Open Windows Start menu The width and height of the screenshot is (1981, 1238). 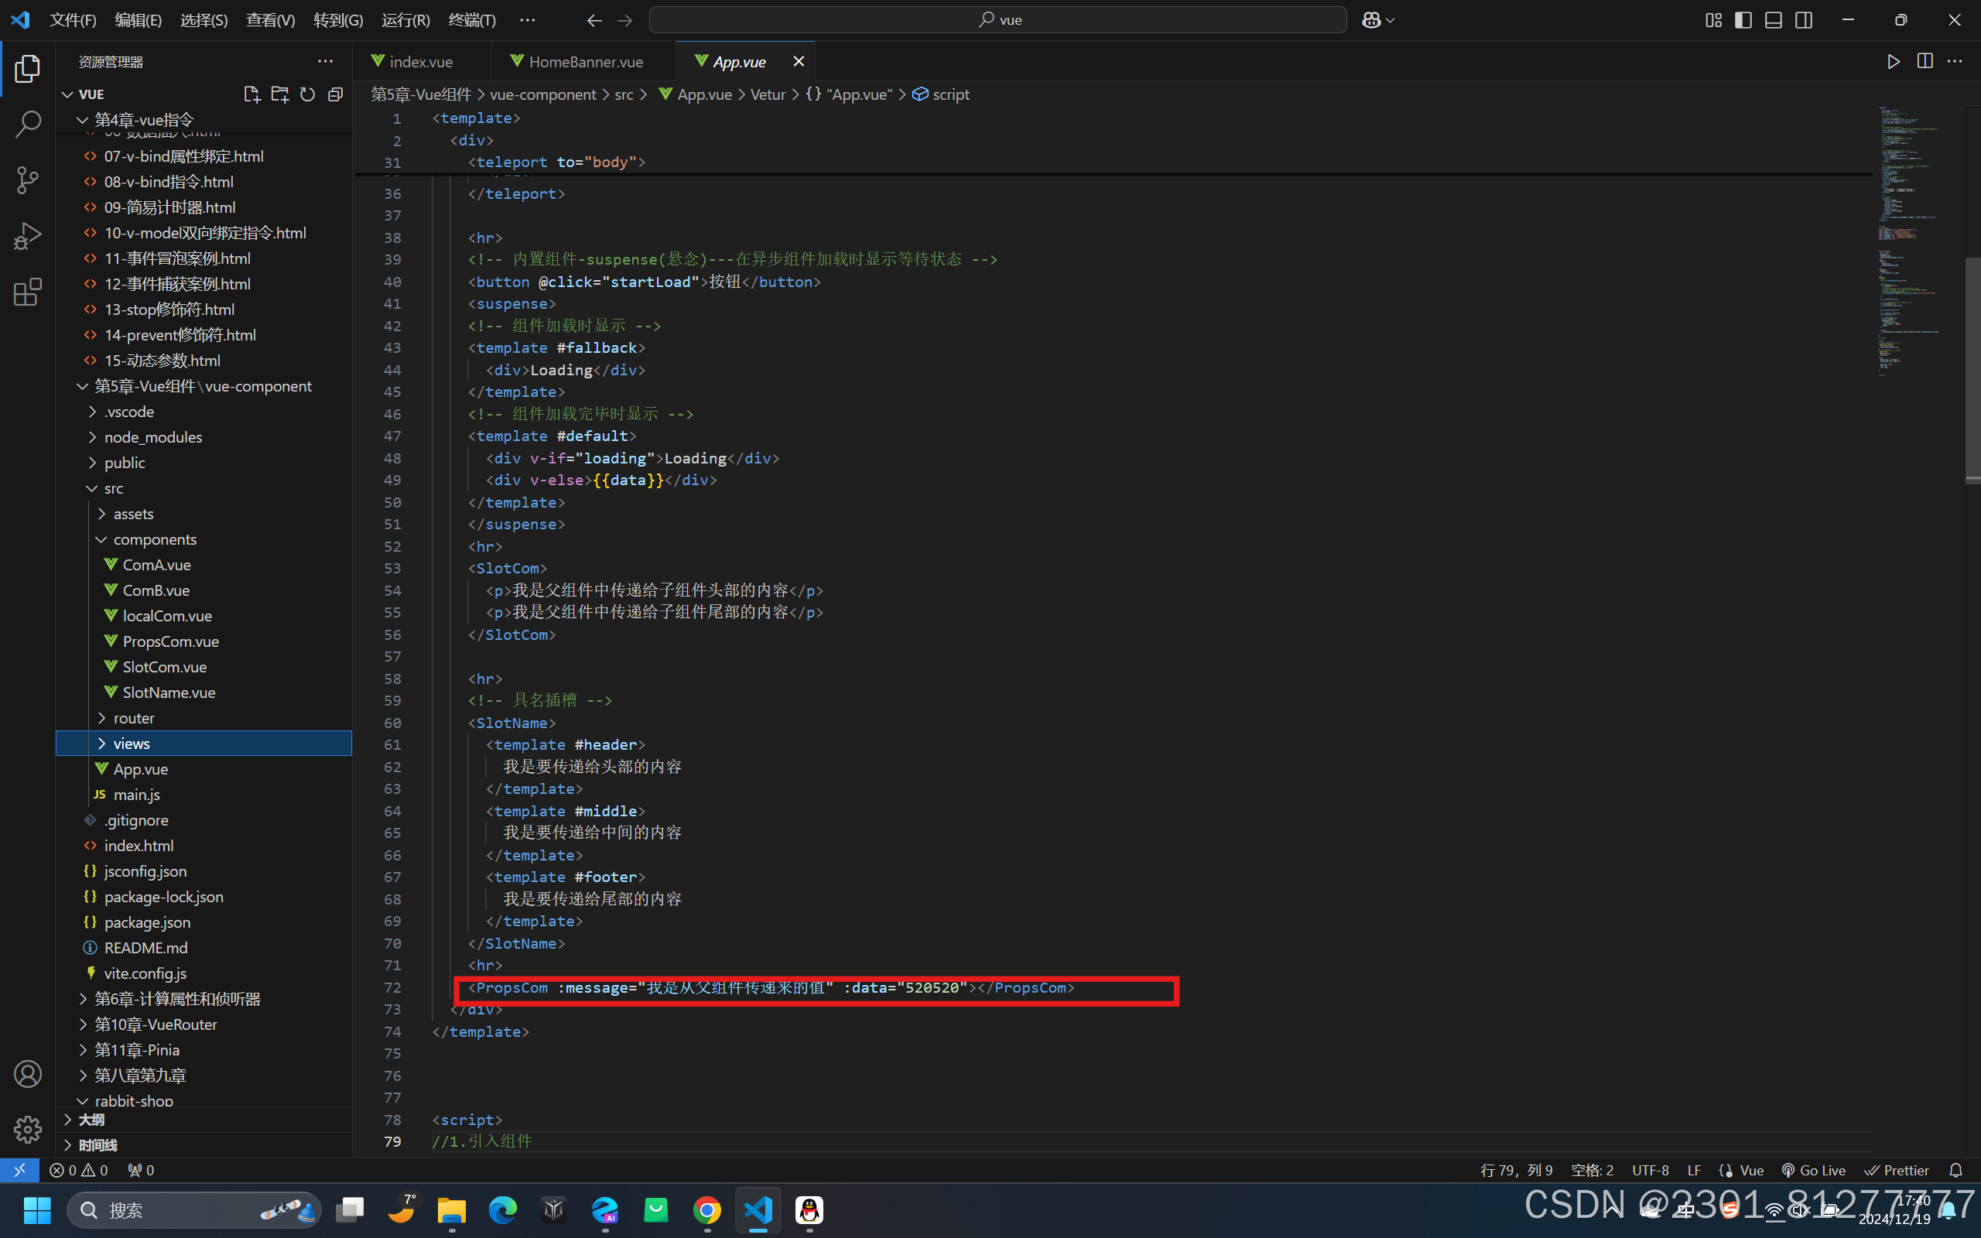[x=37, y=1209]
